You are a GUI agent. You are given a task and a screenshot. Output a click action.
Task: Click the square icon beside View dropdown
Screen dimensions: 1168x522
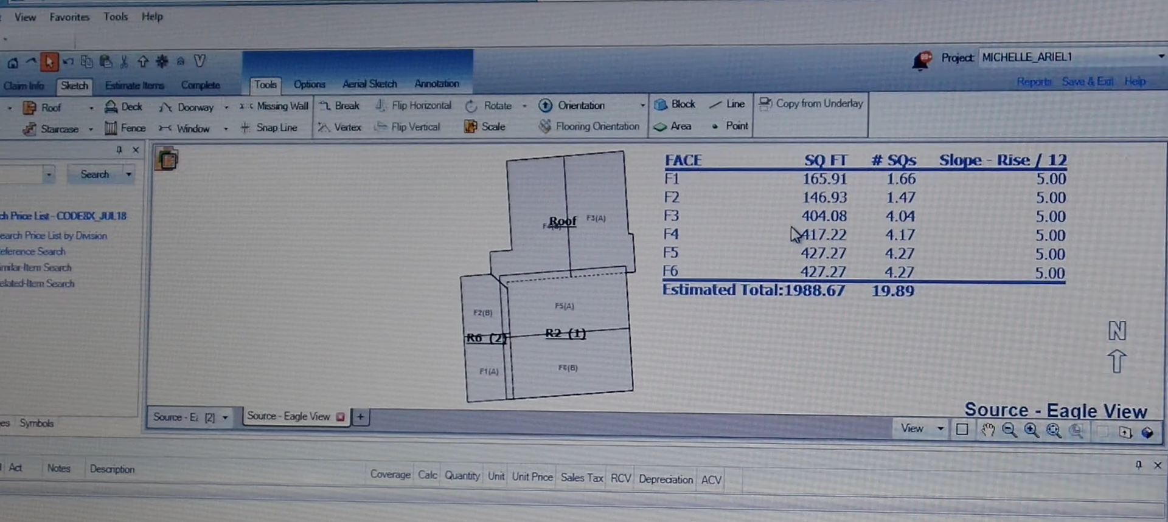pos(962,430)
